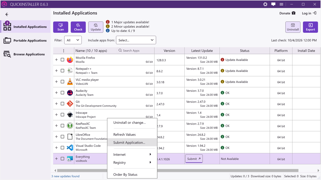This screenshot has width=321, height=180.
Task: Click the red major updates info icon
Action: 108,22
